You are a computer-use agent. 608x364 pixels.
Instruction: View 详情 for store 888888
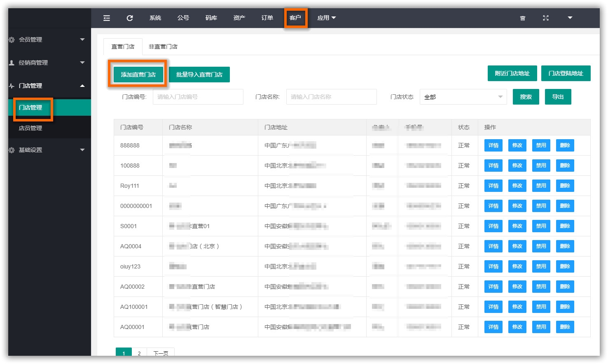tap(493, 145)
